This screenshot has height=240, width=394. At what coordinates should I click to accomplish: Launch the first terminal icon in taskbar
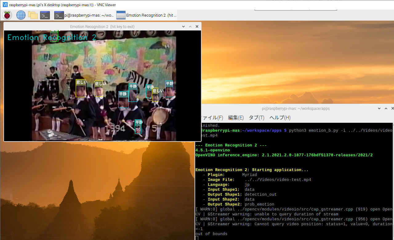point(45,15)
